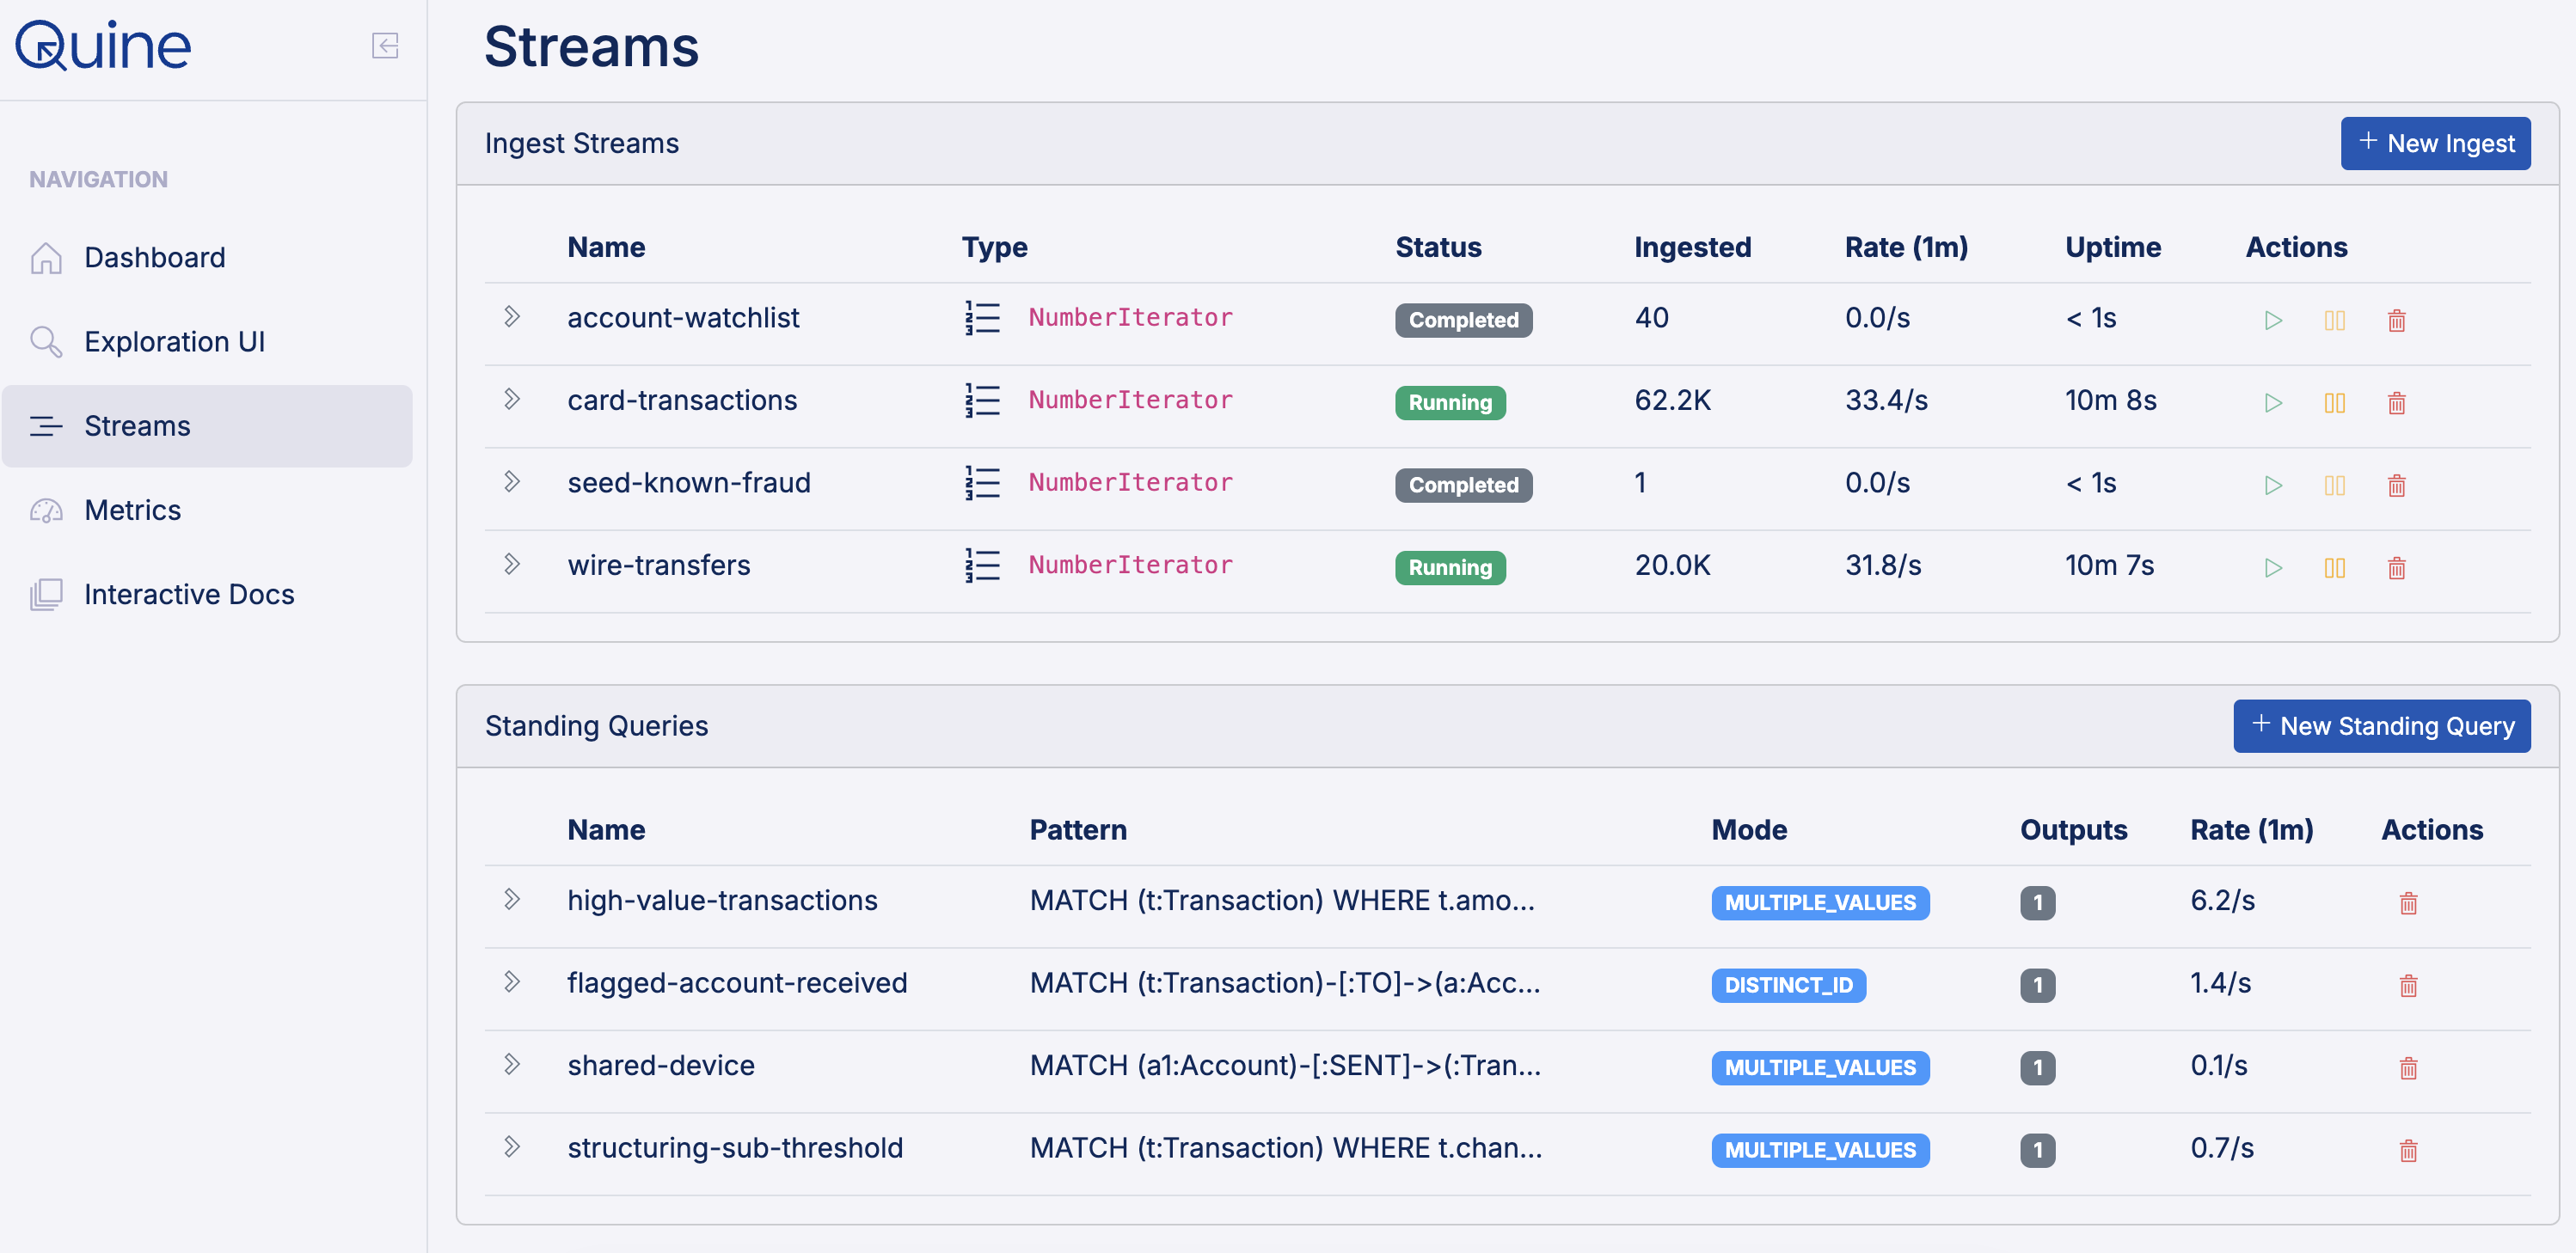Click the MULTIPLE_VALUES badge for shared-device
Image resolution: width=2576 pixels, height=1253 pixels.
tap(1820, 1068)
